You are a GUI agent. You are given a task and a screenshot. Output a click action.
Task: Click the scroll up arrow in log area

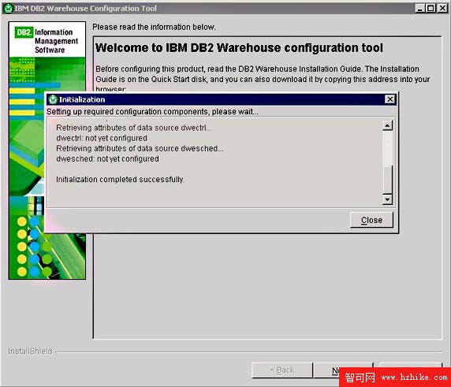pos(387,125)
